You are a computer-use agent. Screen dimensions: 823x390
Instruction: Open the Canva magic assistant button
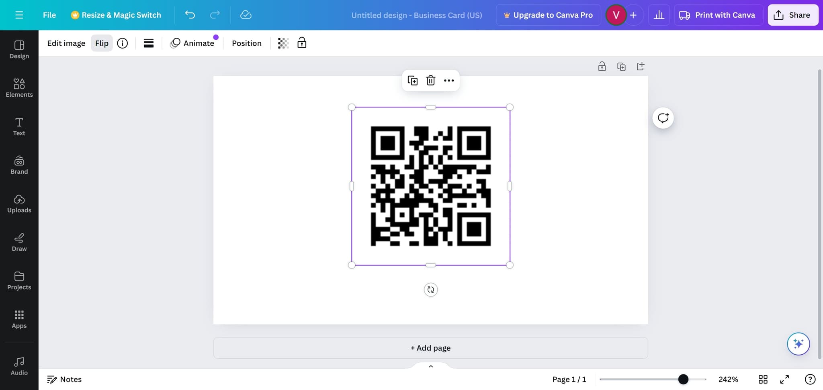(798, 344)
